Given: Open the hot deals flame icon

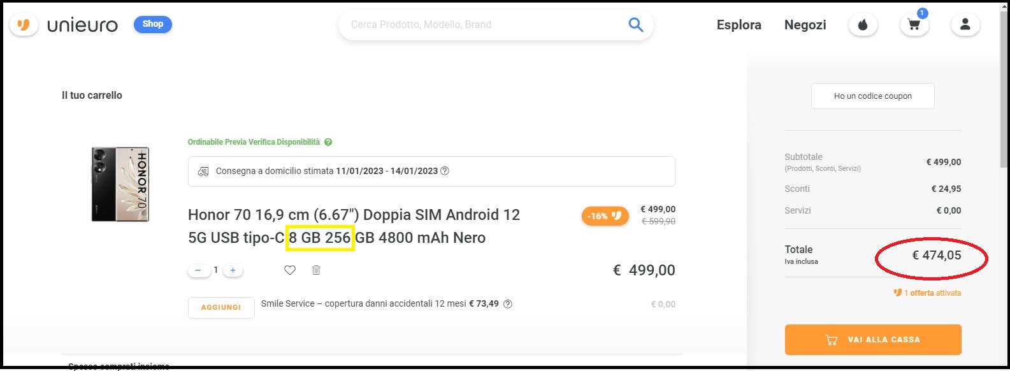Looking at the screenshot, I should [x=863, y=25].
